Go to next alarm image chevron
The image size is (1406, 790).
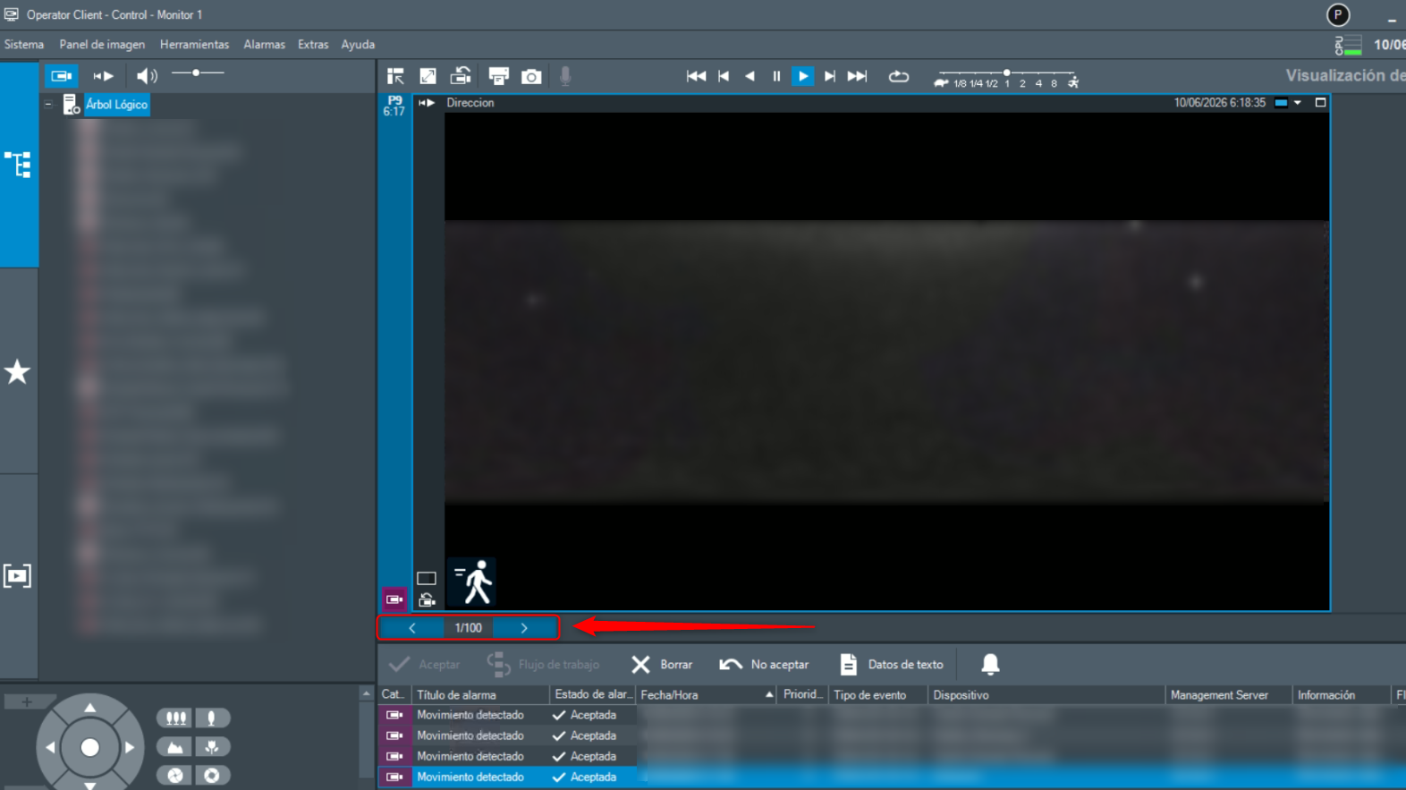524,628
